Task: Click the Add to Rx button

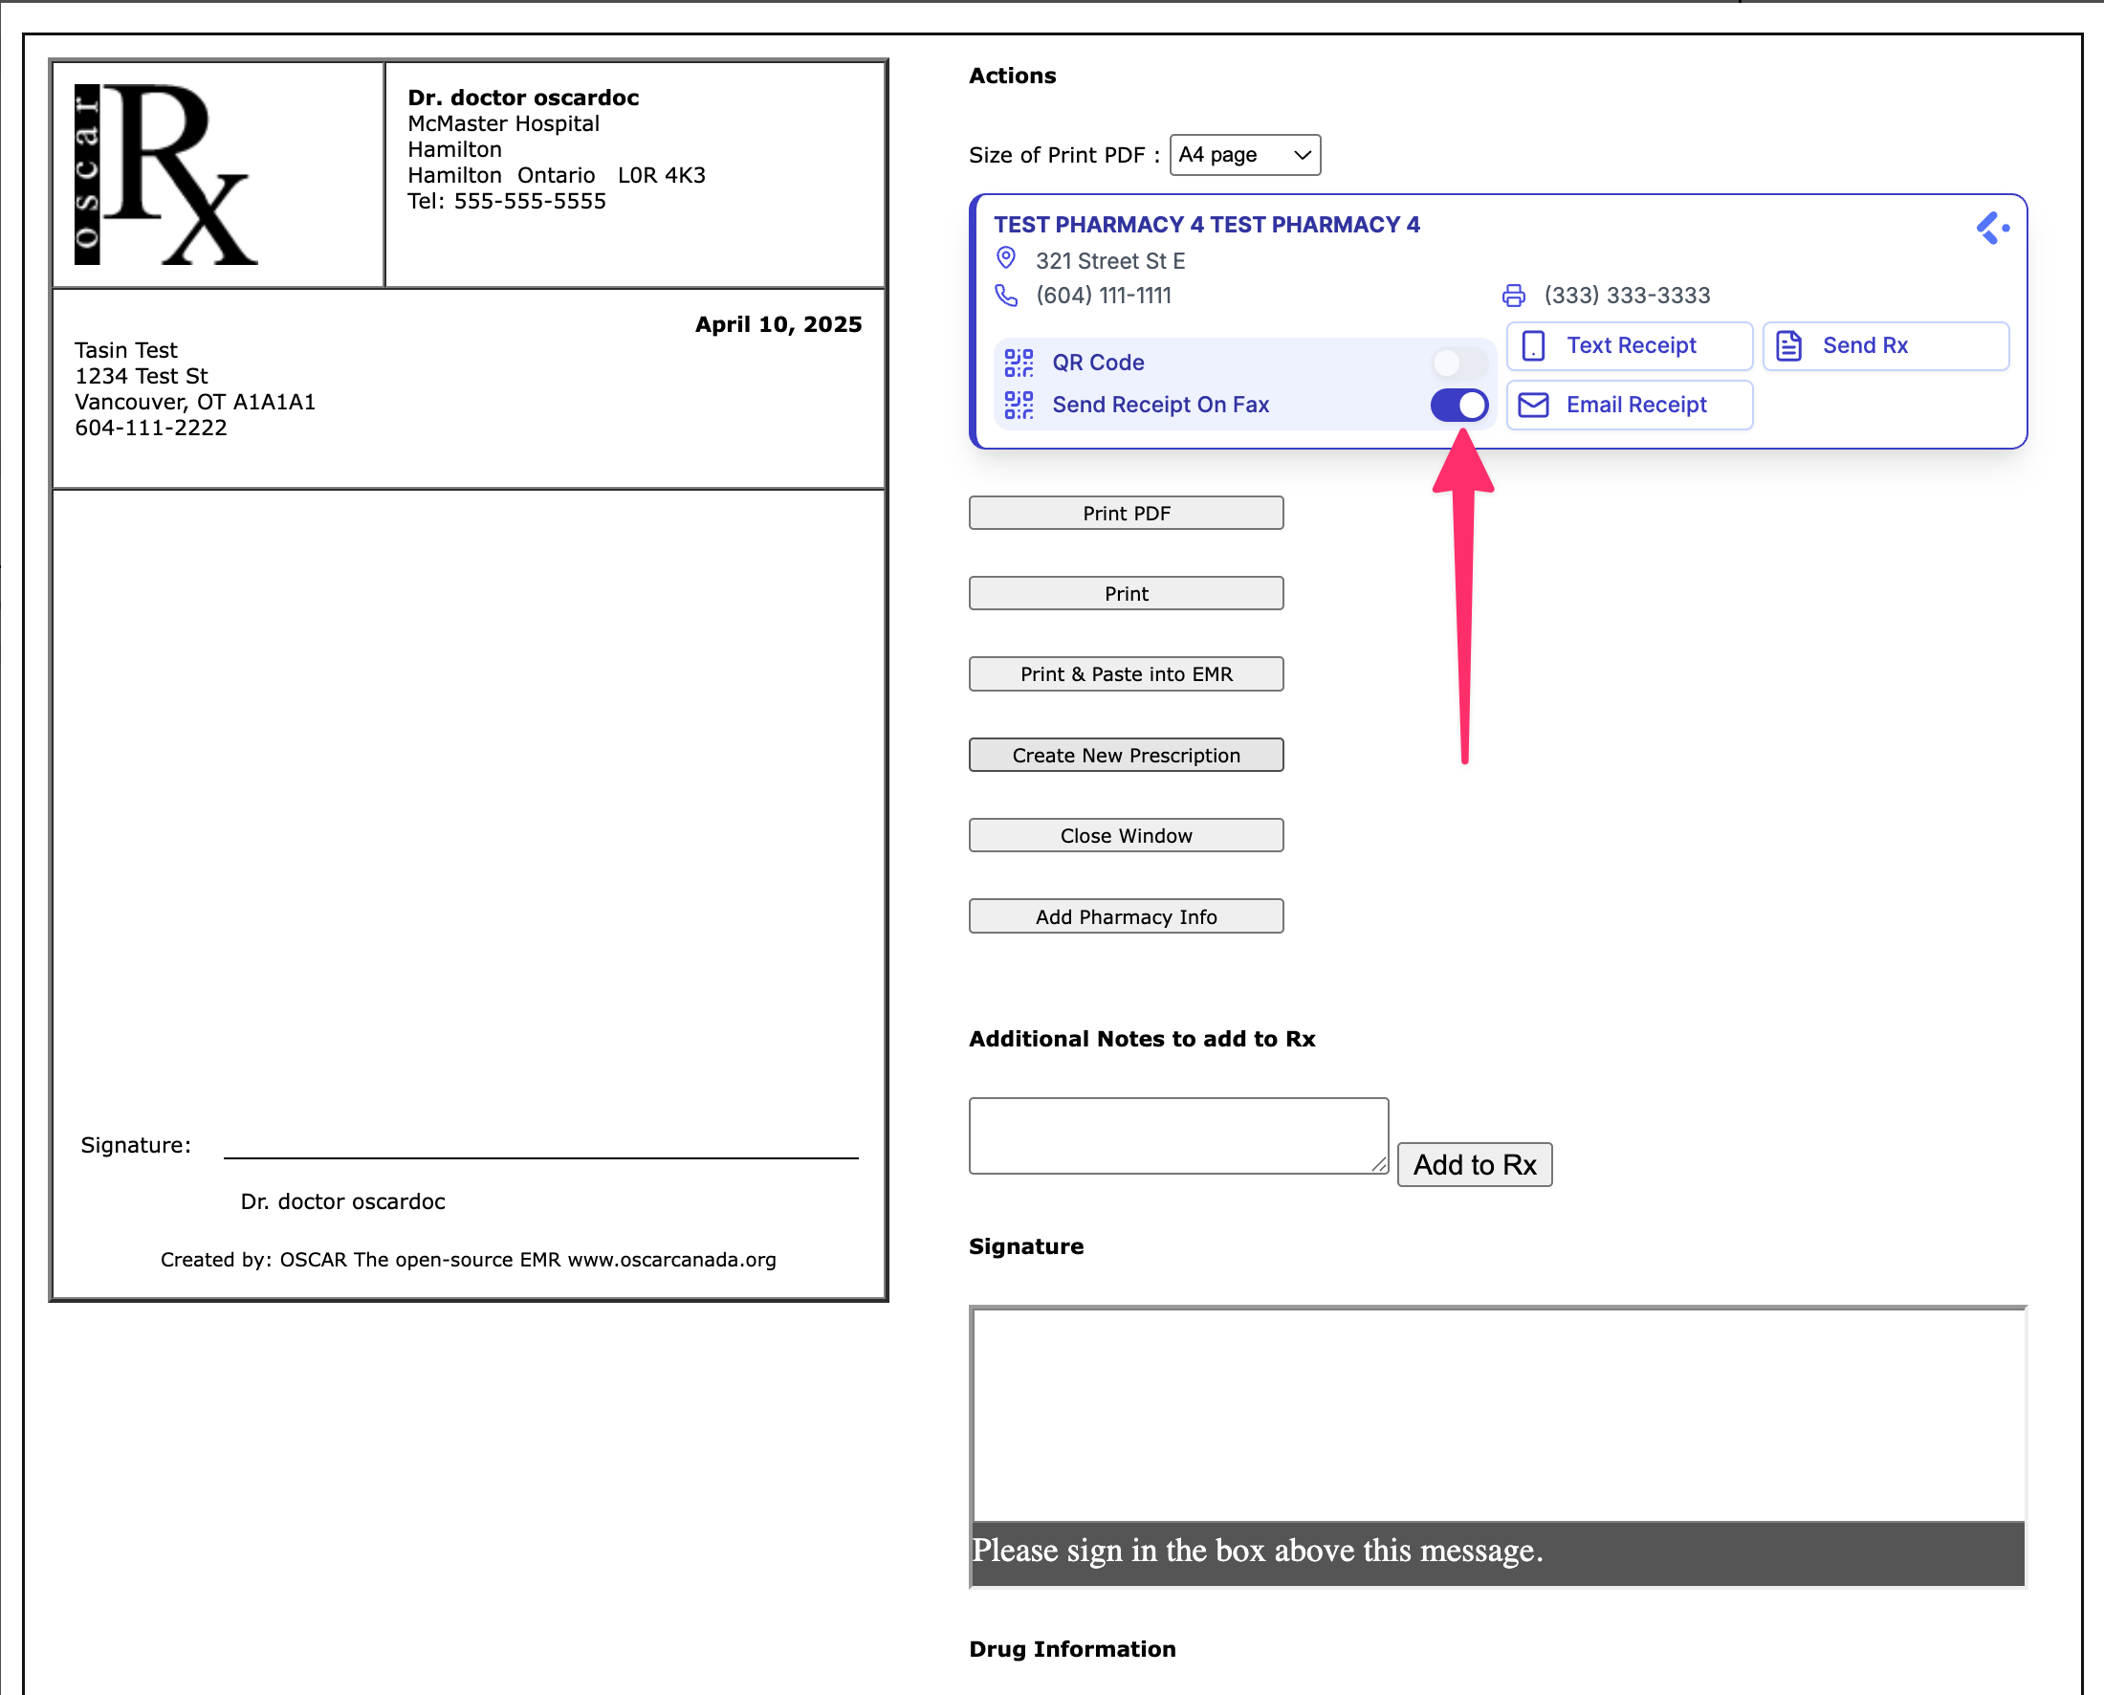Action: (x=1474, y=1164)
